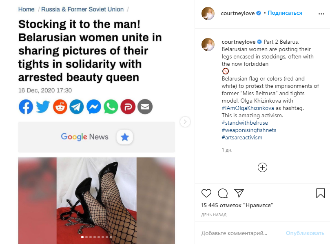
Task: Share article via Reddit icon
Action: click(x=60, y=107)
